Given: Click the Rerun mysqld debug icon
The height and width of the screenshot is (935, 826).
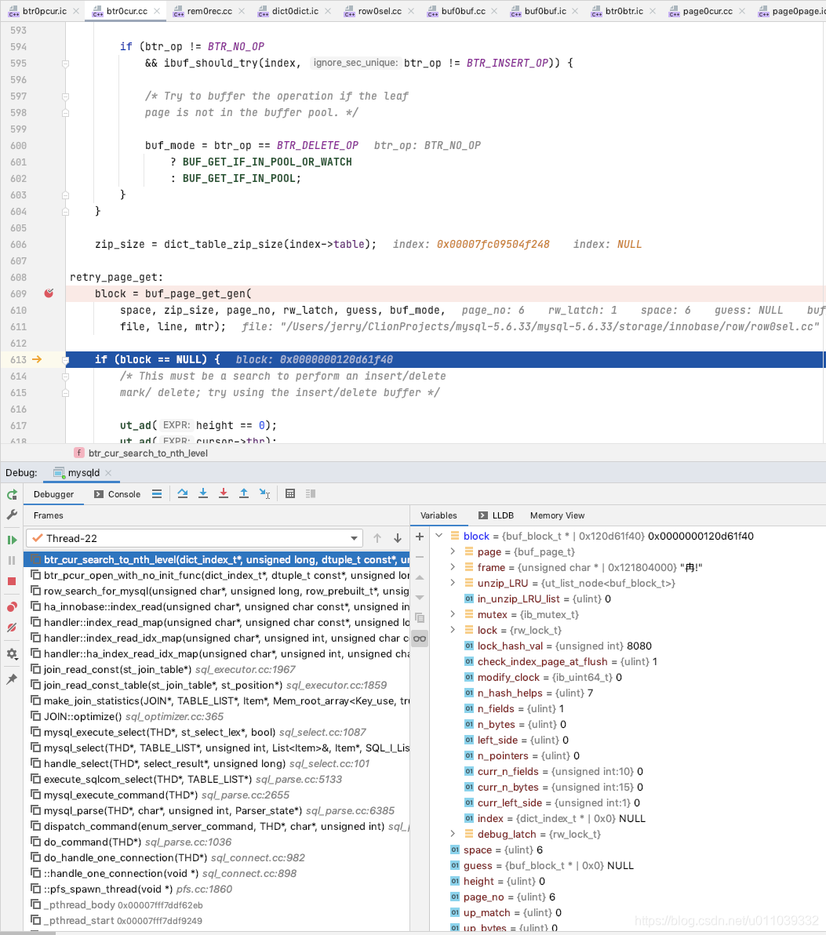Looking at the screenshot, I should click(x=12, y=494).
